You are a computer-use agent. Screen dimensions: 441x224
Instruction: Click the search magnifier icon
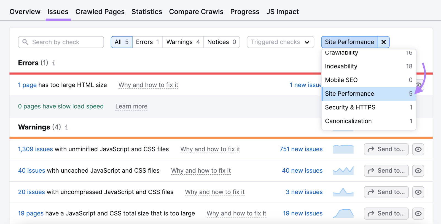click(25, 42)
